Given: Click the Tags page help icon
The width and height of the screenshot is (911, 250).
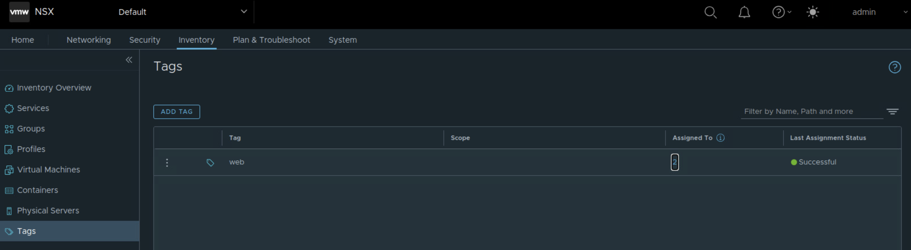Looking at the screenshot, I should click(x=894, y=67).
